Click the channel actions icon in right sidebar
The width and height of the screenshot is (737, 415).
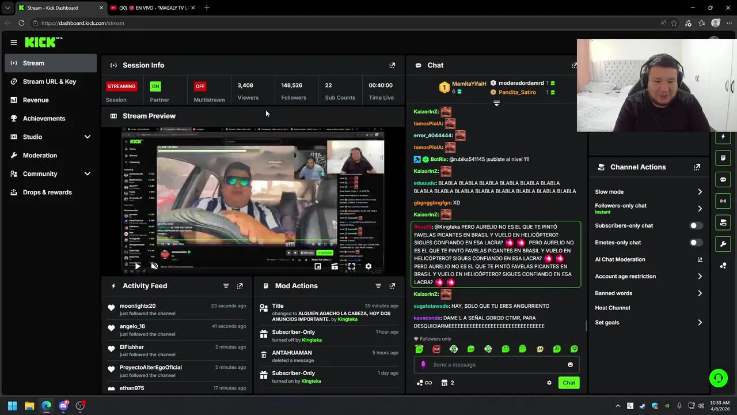(x=723, y=222)
